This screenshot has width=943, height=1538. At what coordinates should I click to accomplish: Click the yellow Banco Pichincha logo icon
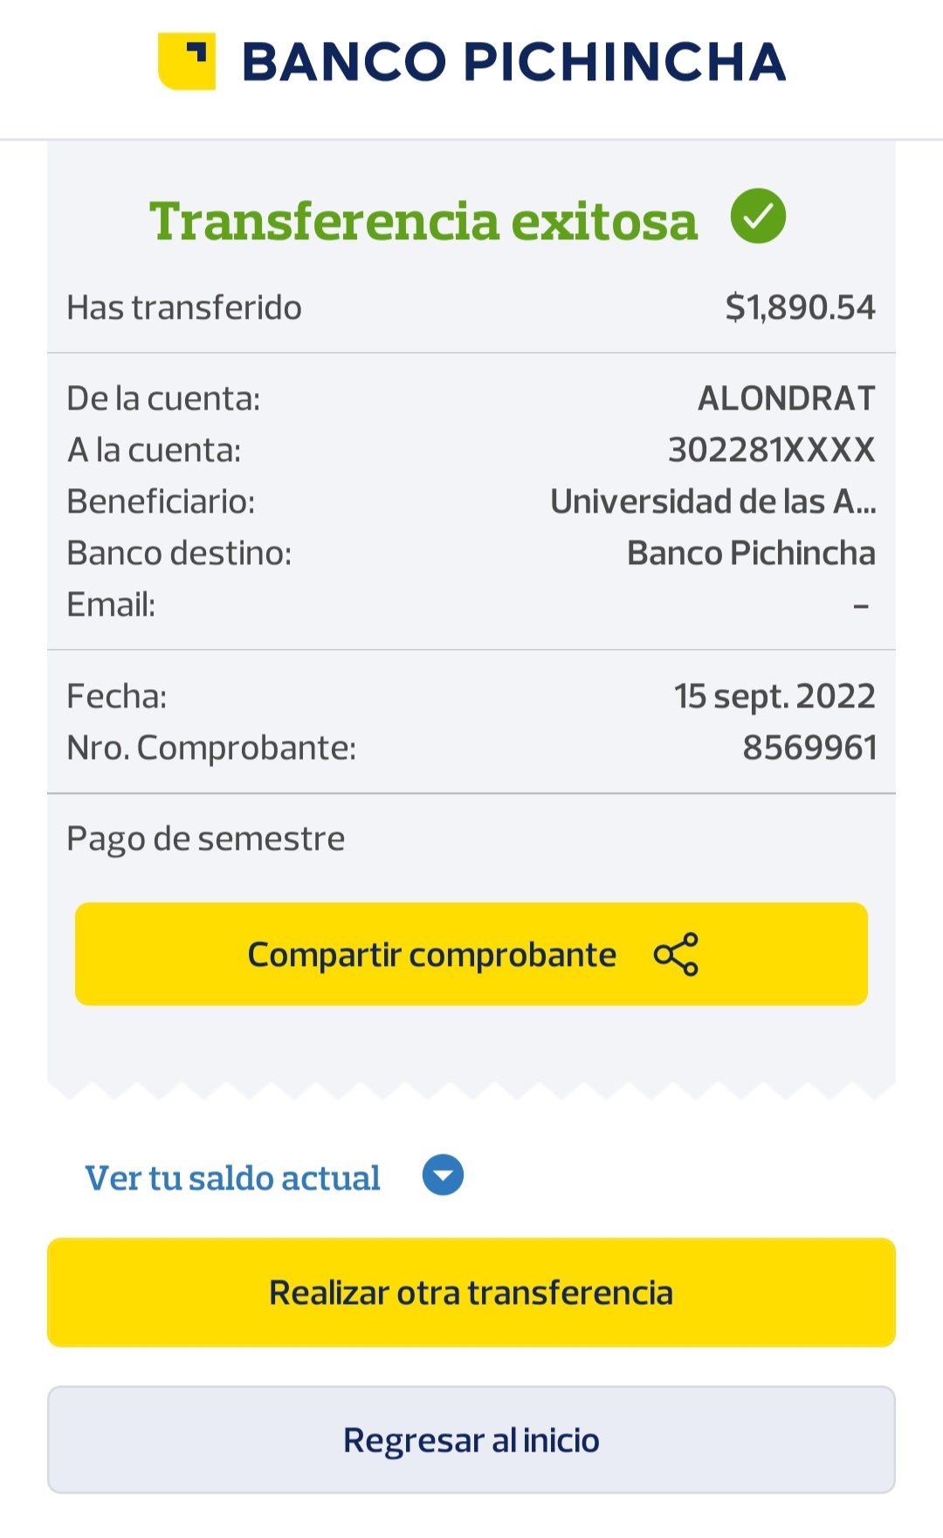pos(186,61)
